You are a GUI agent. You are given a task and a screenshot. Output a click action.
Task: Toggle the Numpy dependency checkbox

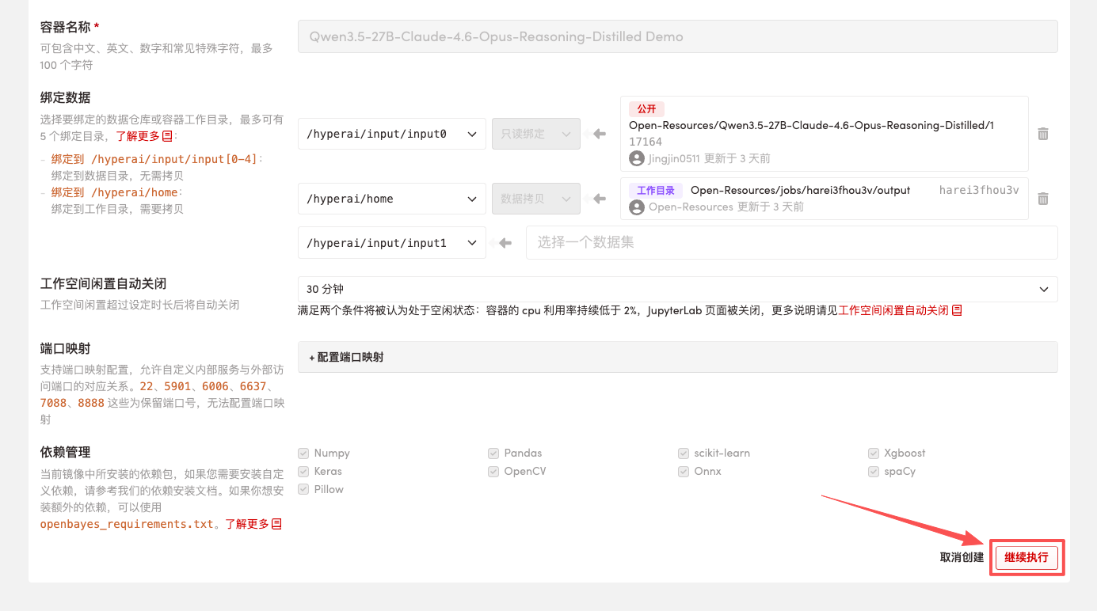coord(303,454)
